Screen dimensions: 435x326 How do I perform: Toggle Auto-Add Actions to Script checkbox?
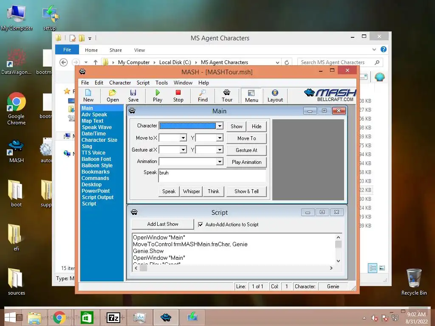pos(201,224)
